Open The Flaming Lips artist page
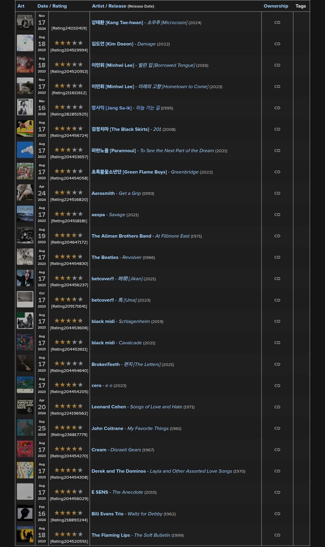This screenshot has height=547, width=325. click(x=111, y=535)
